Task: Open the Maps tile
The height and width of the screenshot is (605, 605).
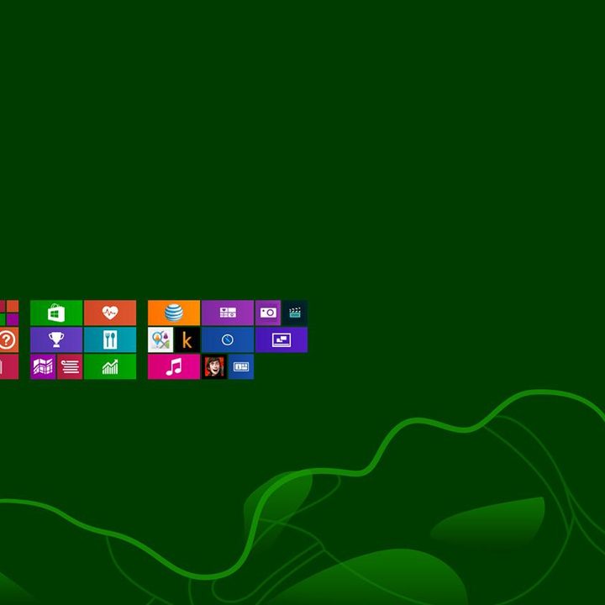Action: (43, 366)
